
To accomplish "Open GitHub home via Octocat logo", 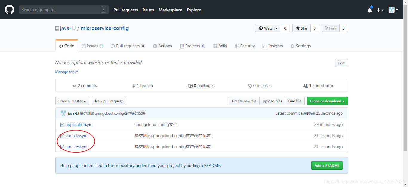I will 10,10.
